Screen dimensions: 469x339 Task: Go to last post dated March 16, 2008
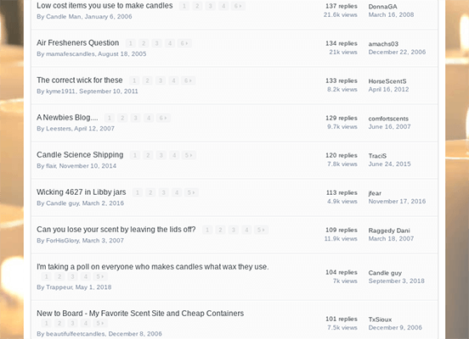(391, 14)
